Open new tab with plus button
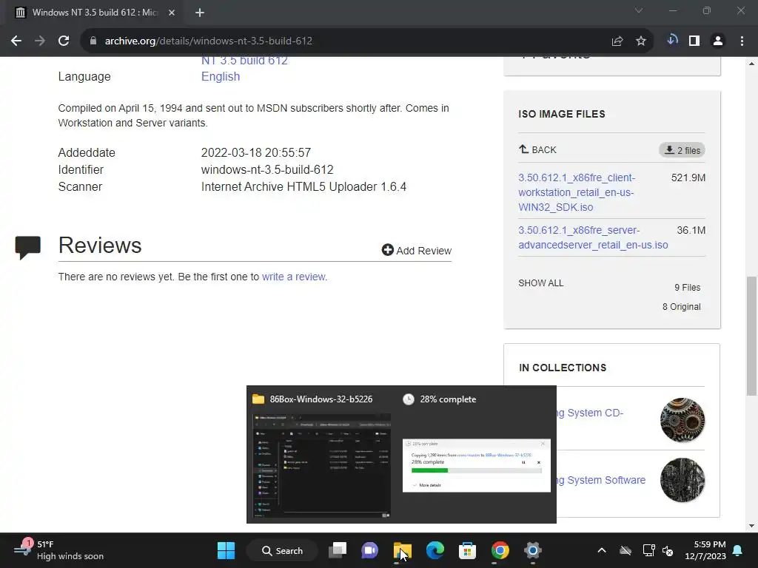 coord(200,13)
